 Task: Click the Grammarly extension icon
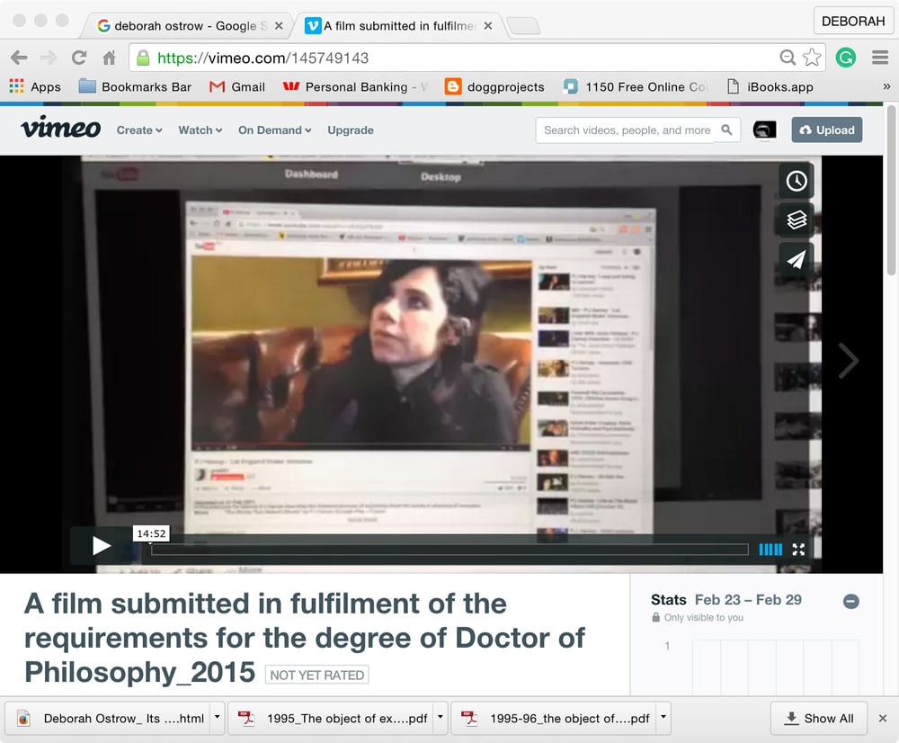(845, 58)
